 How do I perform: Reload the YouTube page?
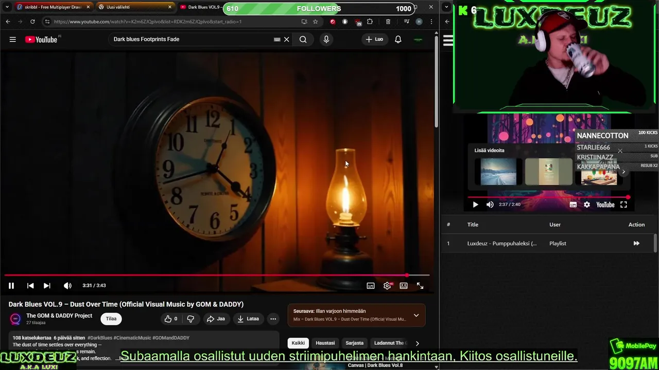(x=32, y=22)
